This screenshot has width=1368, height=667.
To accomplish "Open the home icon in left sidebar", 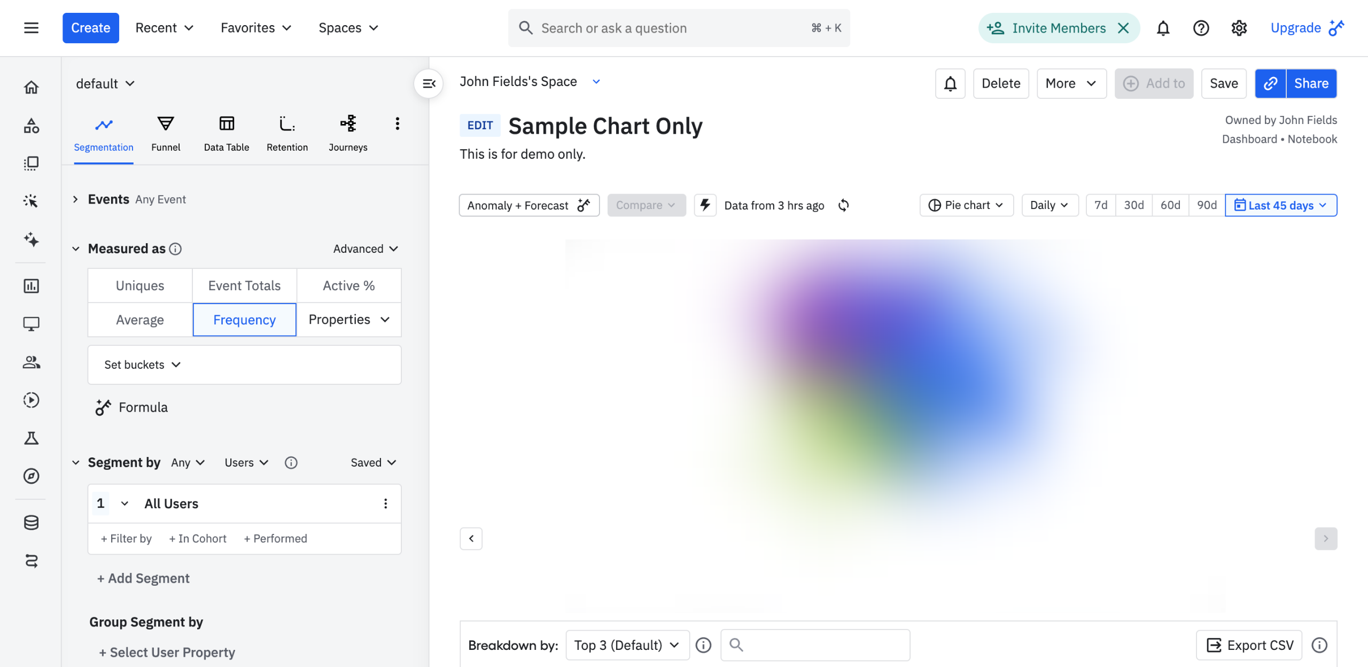I will pyautogui.click(x=31, y=87).
